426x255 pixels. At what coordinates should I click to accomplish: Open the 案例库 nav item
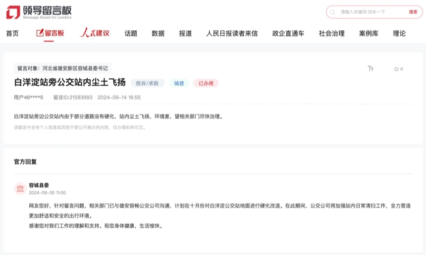pos(369,33)
